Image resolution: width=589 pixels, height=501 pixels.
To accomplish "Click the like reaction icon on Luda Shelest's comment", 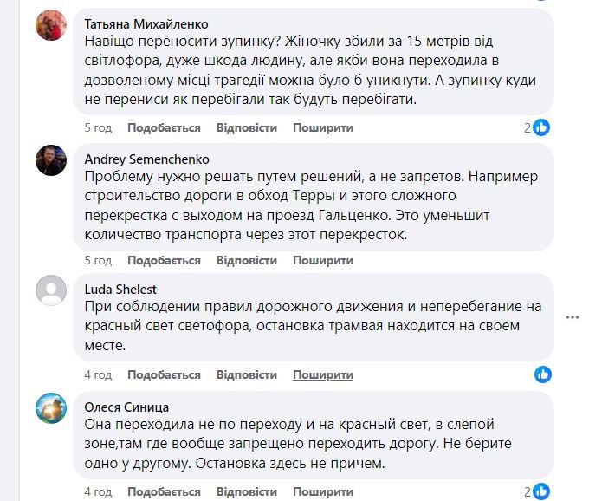I will tap(543, 374).
